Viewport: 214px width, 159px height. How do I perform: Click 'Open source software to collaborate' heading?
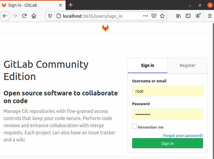(60, 97)
